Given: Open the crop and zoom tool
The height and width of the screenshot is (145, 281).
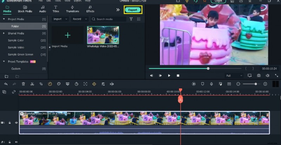Looking at the screenshot, I should (x=41, y=84).
